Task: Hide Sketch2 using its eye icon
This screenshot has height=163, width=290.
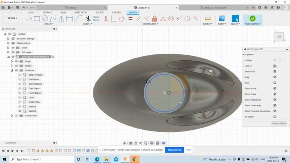Action: pos(20,111)
